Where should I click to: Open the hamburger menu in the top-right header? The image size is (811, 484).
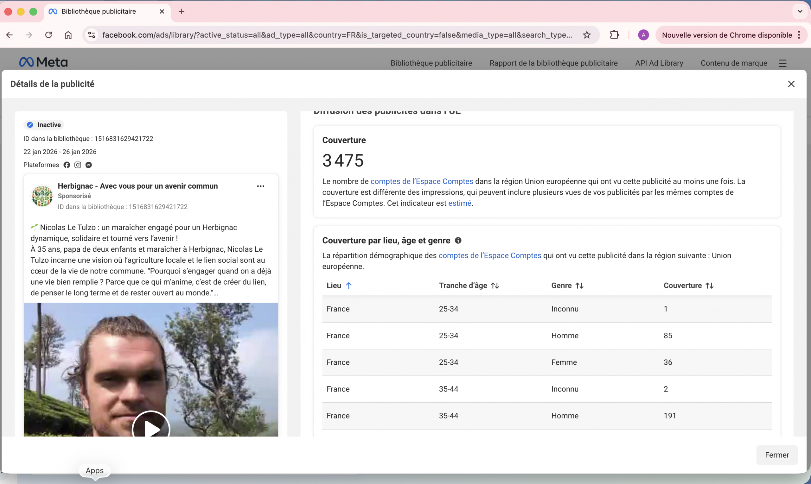pyautogui.click(x=782, y=63)
